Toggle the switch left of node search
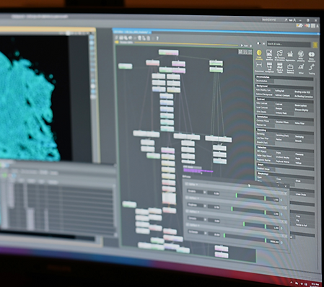324x287 pixels. point(258,43)
